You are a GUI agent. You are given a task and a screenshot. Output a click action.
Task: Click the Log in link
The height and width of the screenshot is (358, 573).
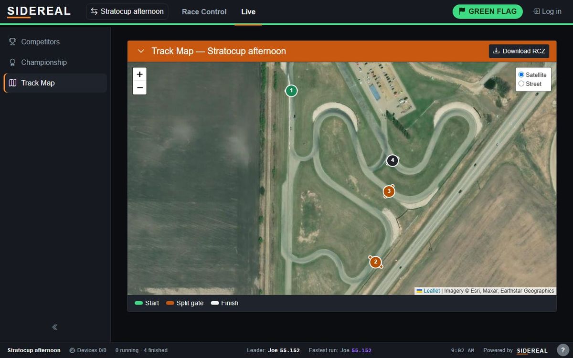coord(547,11)
